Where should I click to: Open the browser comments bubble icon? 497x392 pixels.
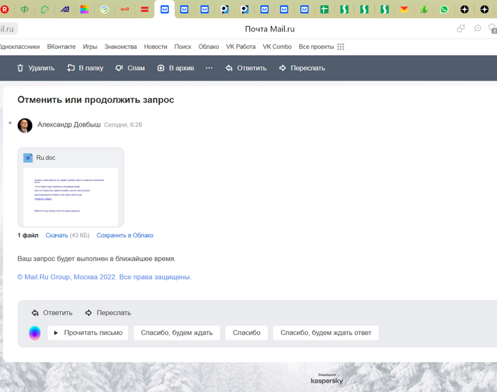tap(477, 29)
